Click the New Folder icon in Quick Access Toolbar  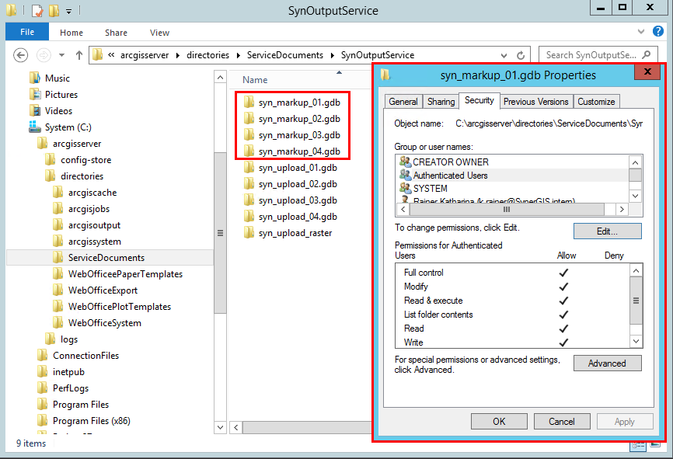click(x=52, y=10)
